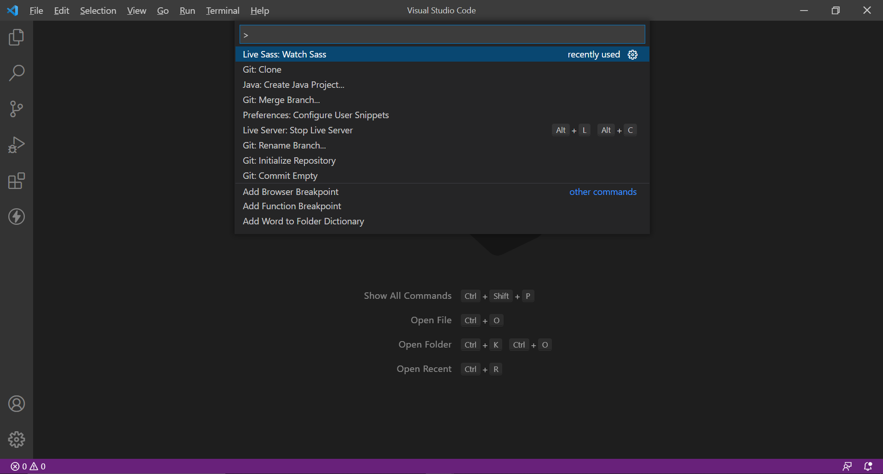Select Java: Create Java Project command
Viewport: 883px width, 474px height.
(x=442, y=85)
